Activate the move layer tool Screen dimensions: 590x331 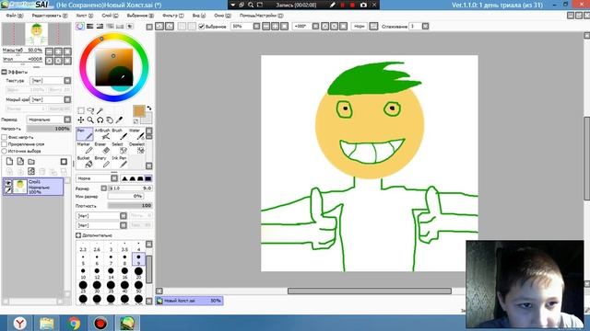point(81,120)
